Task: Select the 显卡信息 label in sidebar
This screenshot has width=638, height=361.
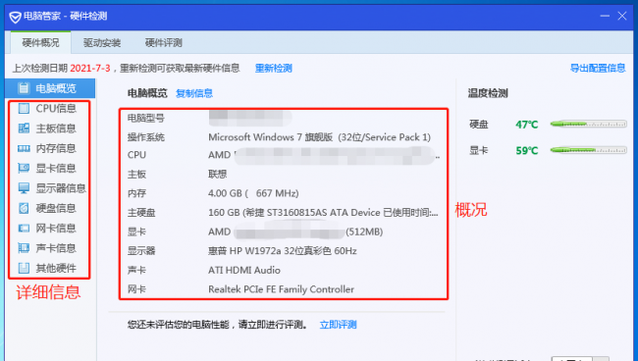Action: tap(56, 169)
